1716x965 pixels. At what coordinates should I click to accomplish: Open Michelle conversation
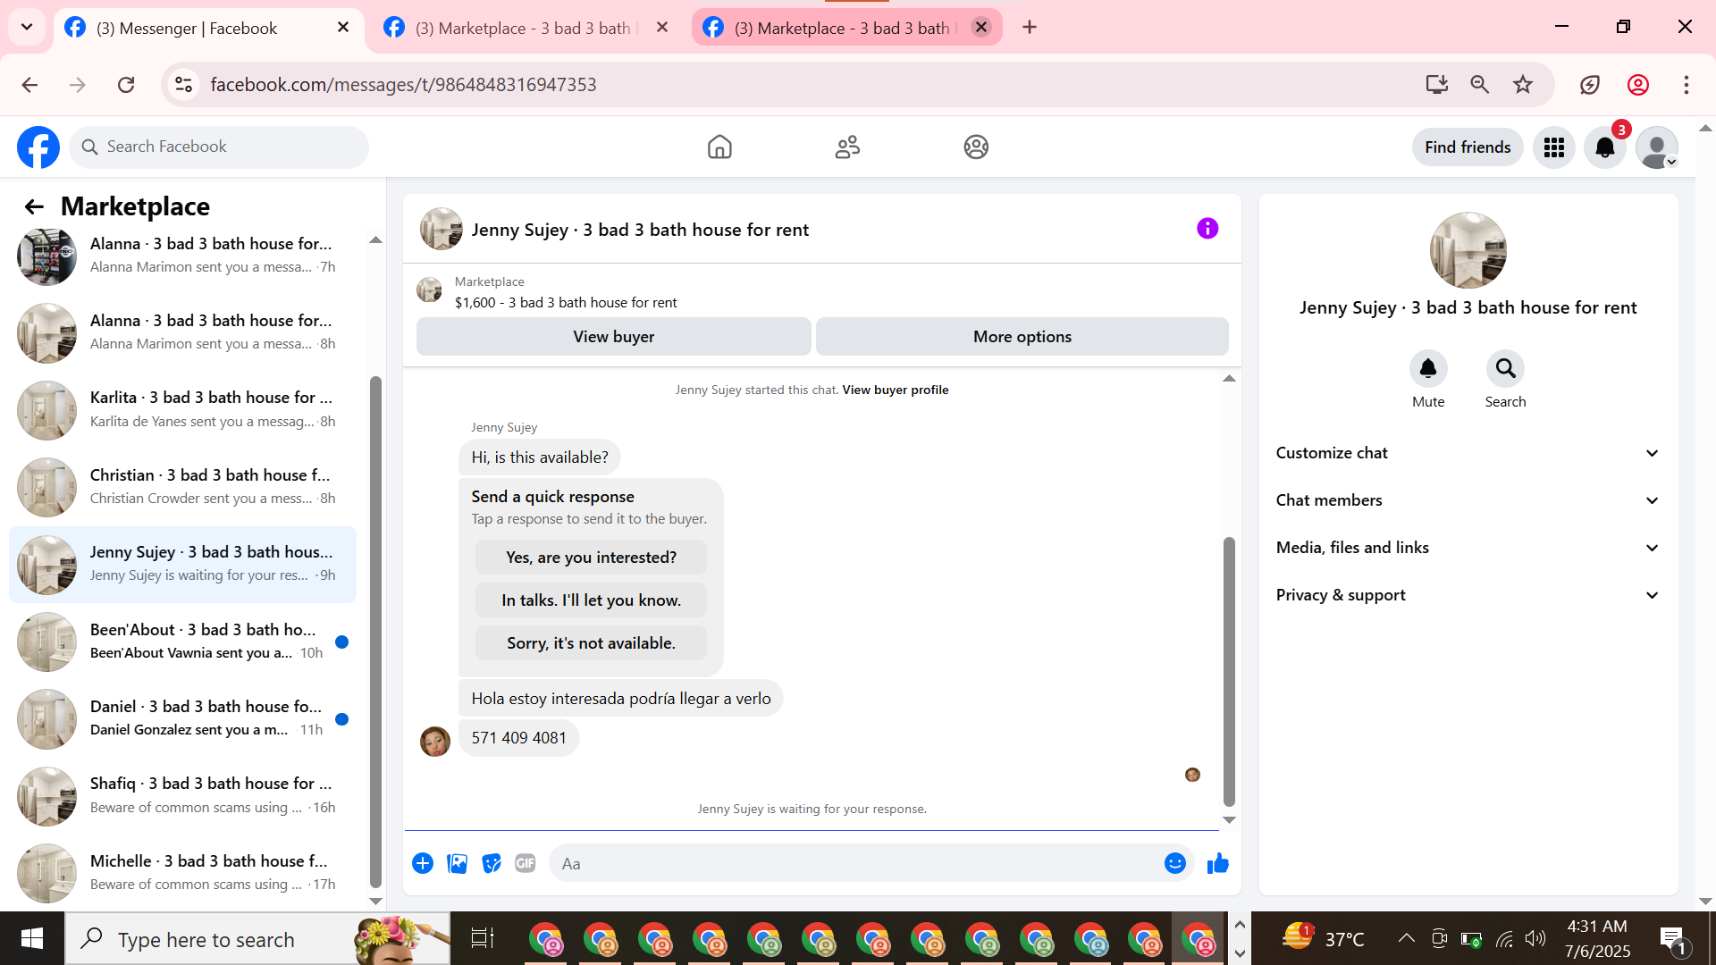pyautogui.click(x=183, y=873)
